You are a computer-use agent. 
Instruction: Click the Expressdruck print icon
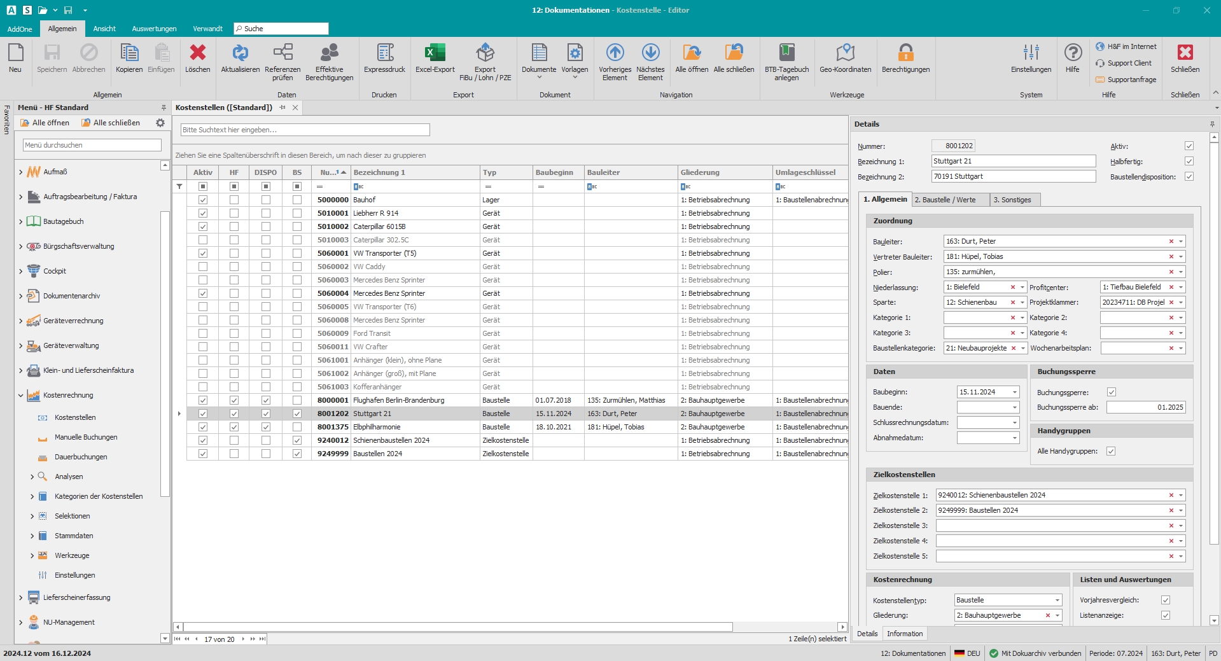(384, 53)
